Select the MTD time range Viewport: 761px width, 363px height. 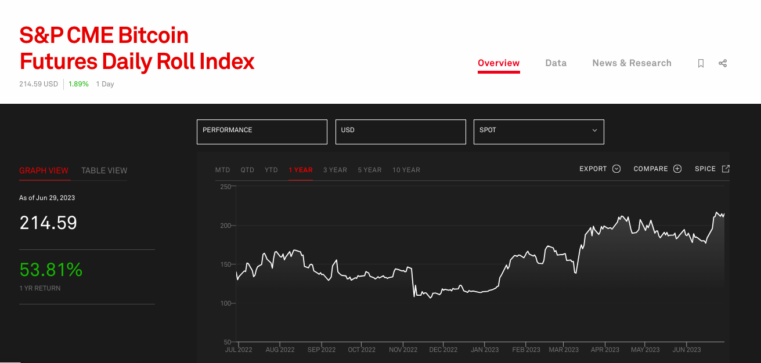(222, 170)
